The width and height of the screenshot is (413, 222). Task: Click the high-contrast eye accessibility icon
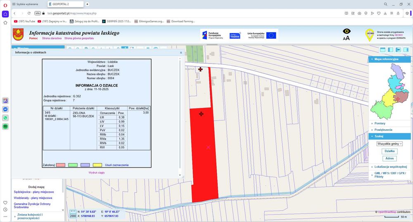click(346, 31)
